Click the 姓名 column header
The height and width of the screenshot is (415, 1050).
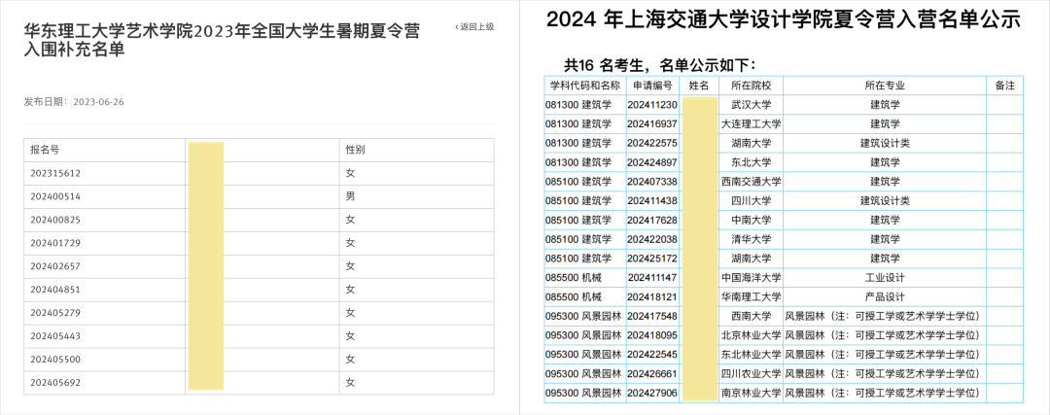[699, 86]
